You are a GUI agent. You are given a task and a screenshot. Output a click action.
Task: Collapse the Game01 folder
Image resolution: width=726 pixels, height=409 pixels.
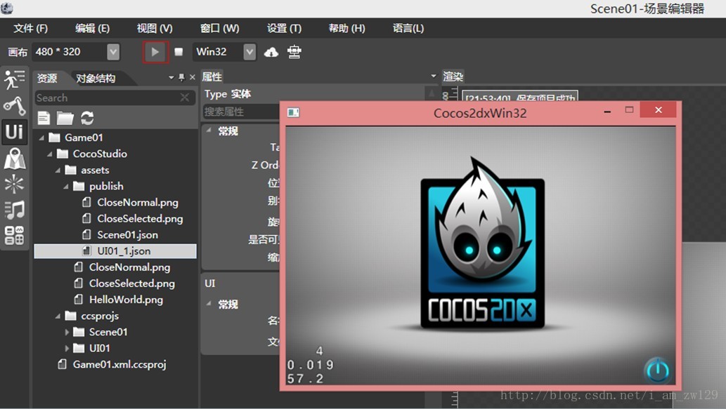41,138
